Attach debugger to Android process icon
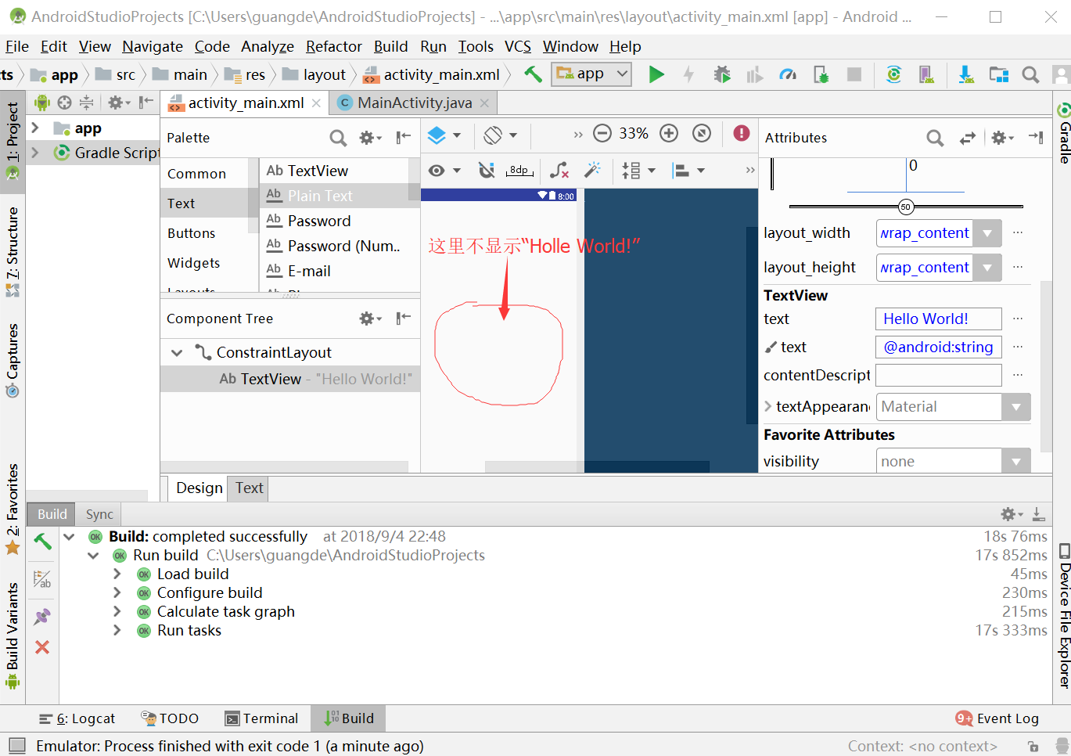Screen dimensions: 1071x756 (821, 74)
